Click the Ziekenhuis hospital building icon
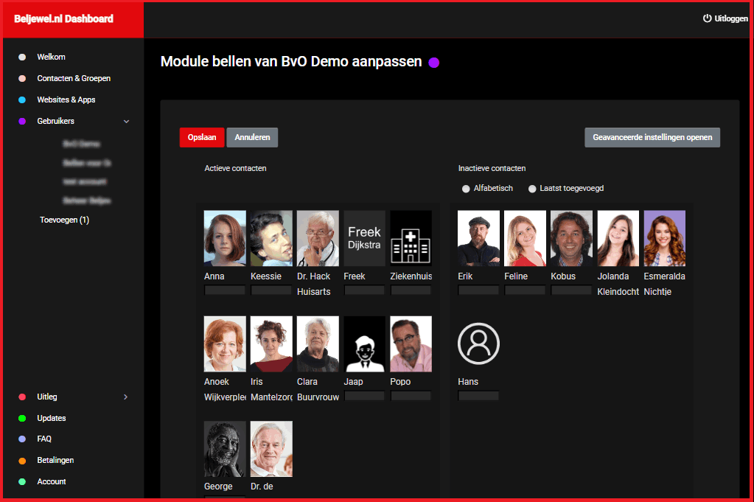The width and height of the screenshot is (754, 502). tap(411, 238)
